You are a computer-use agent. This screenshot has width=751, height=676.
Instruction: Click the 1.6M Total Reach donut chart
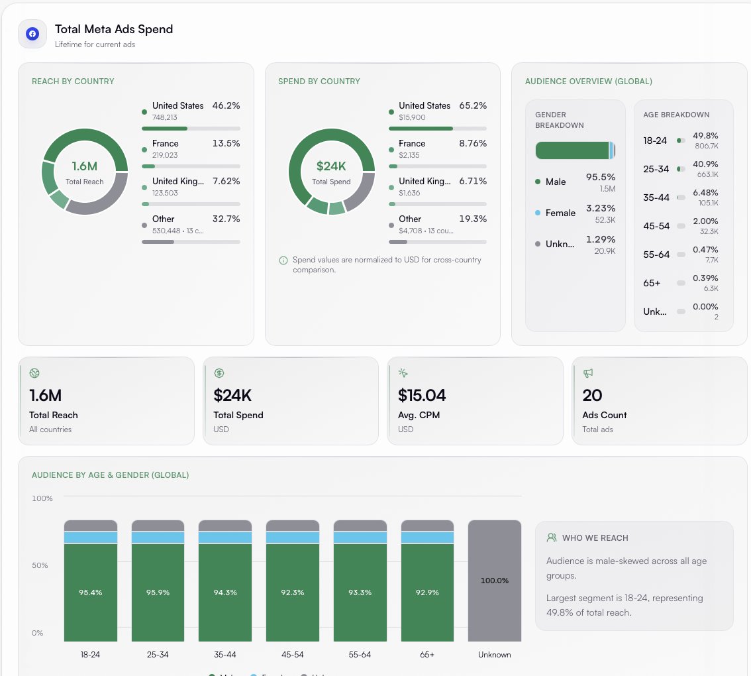point(85,172)
